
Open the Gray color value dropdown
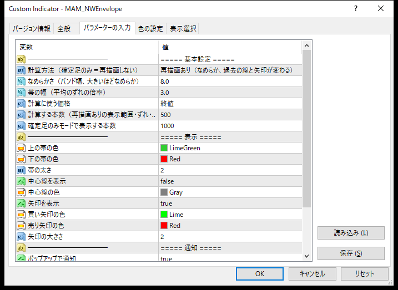pyautogui.click(x=230, y=192)
